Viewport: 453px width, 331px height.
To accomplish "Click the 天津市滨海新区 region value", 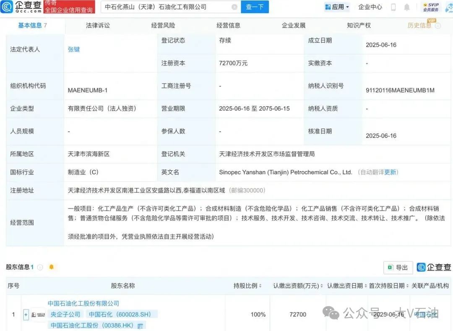I will (89, 154).
